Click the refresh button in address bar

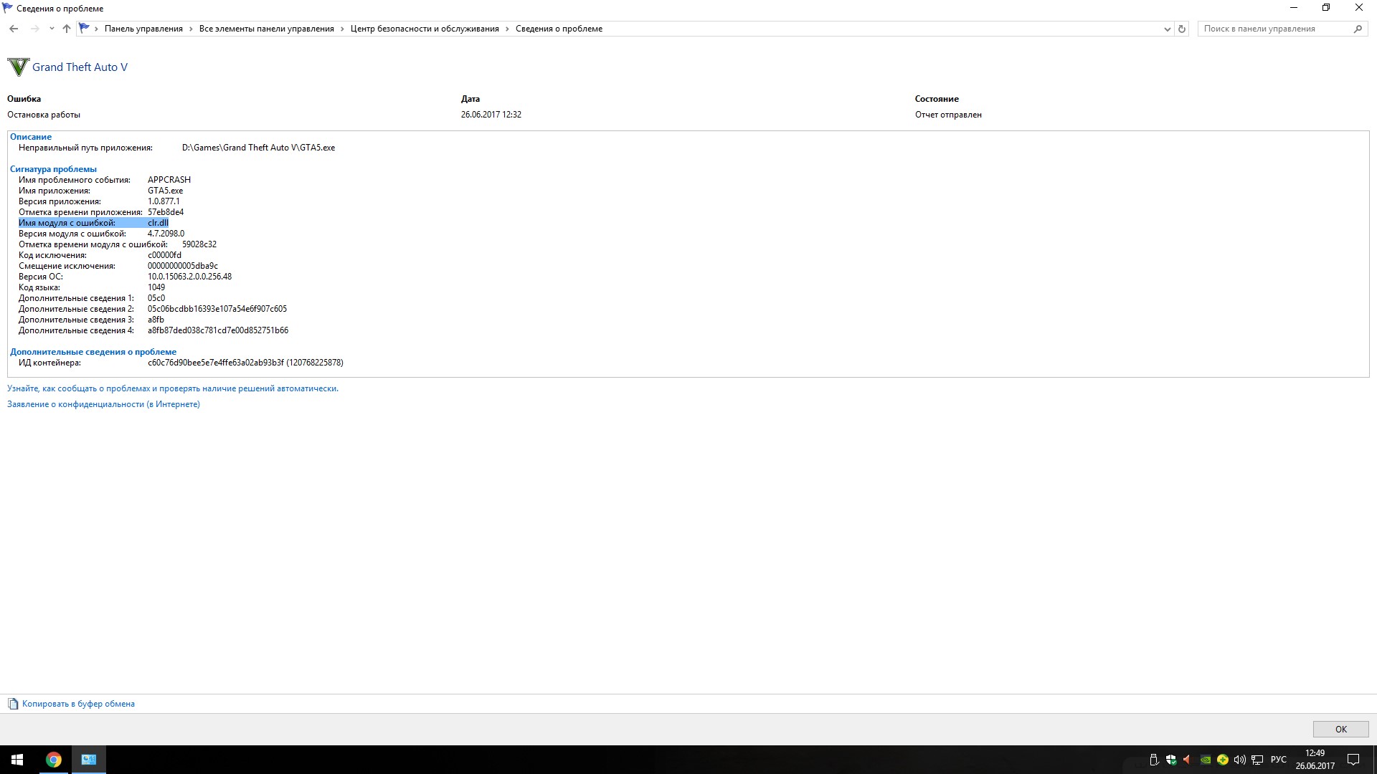pos(1182,29)
